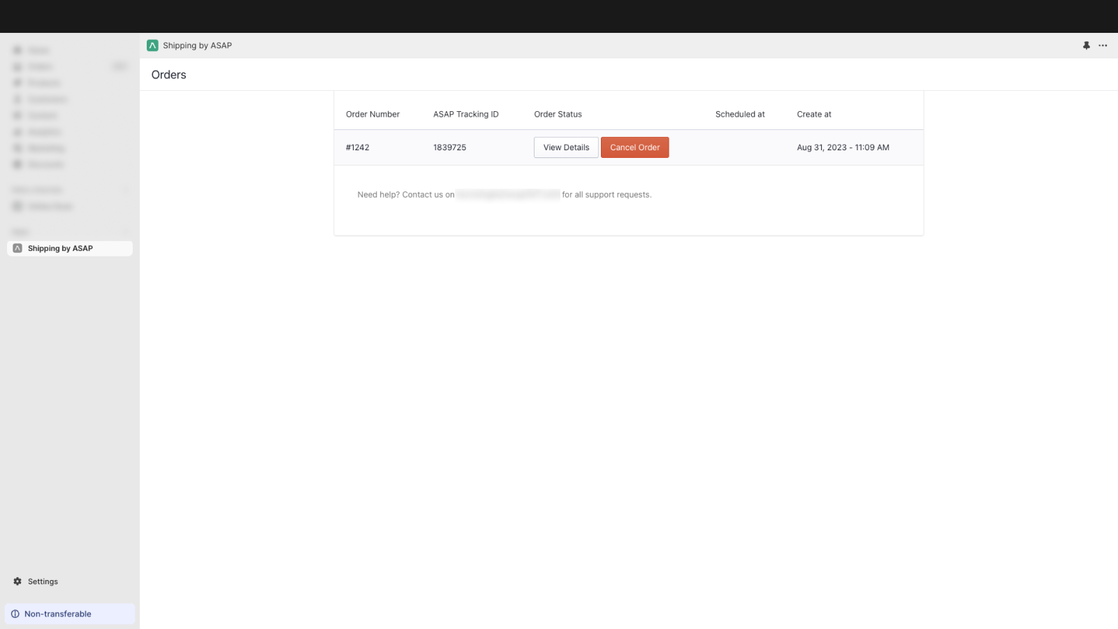Click the Aug 31, 2023 - 11:09 AM date
Screen dimensions: 1118x629
pyautogui.click(x=843, y=147)
